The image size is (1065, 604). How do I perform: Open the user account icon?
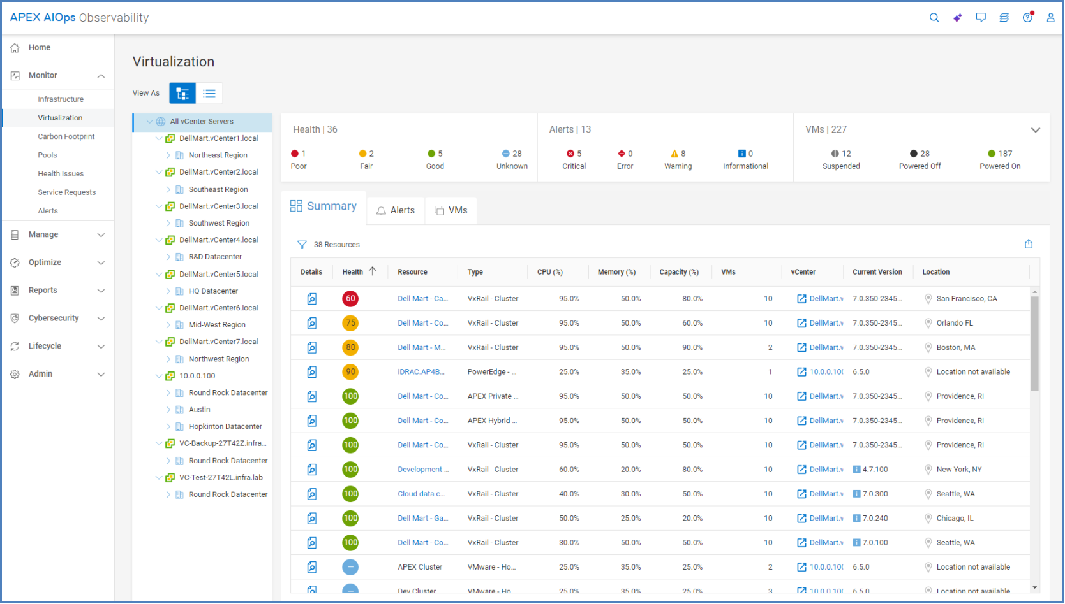point(1050,18)
